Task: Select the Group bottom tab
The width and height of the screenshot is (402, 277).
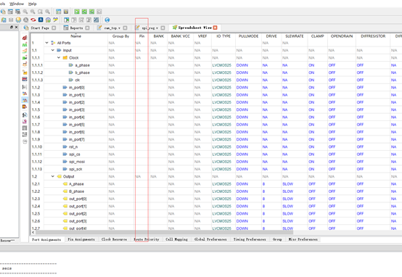Action: click(277, 239)
